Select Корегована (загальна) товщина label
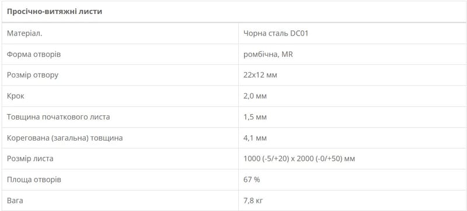Screen dimensions: 467x211 tap(65, 138)
